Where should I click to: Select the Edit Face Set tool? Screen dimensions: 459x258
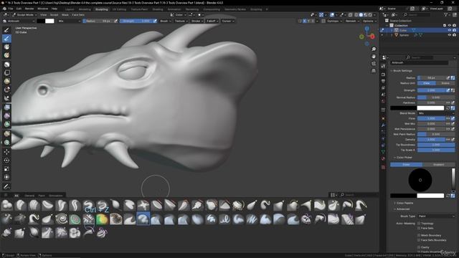(6, 134)
